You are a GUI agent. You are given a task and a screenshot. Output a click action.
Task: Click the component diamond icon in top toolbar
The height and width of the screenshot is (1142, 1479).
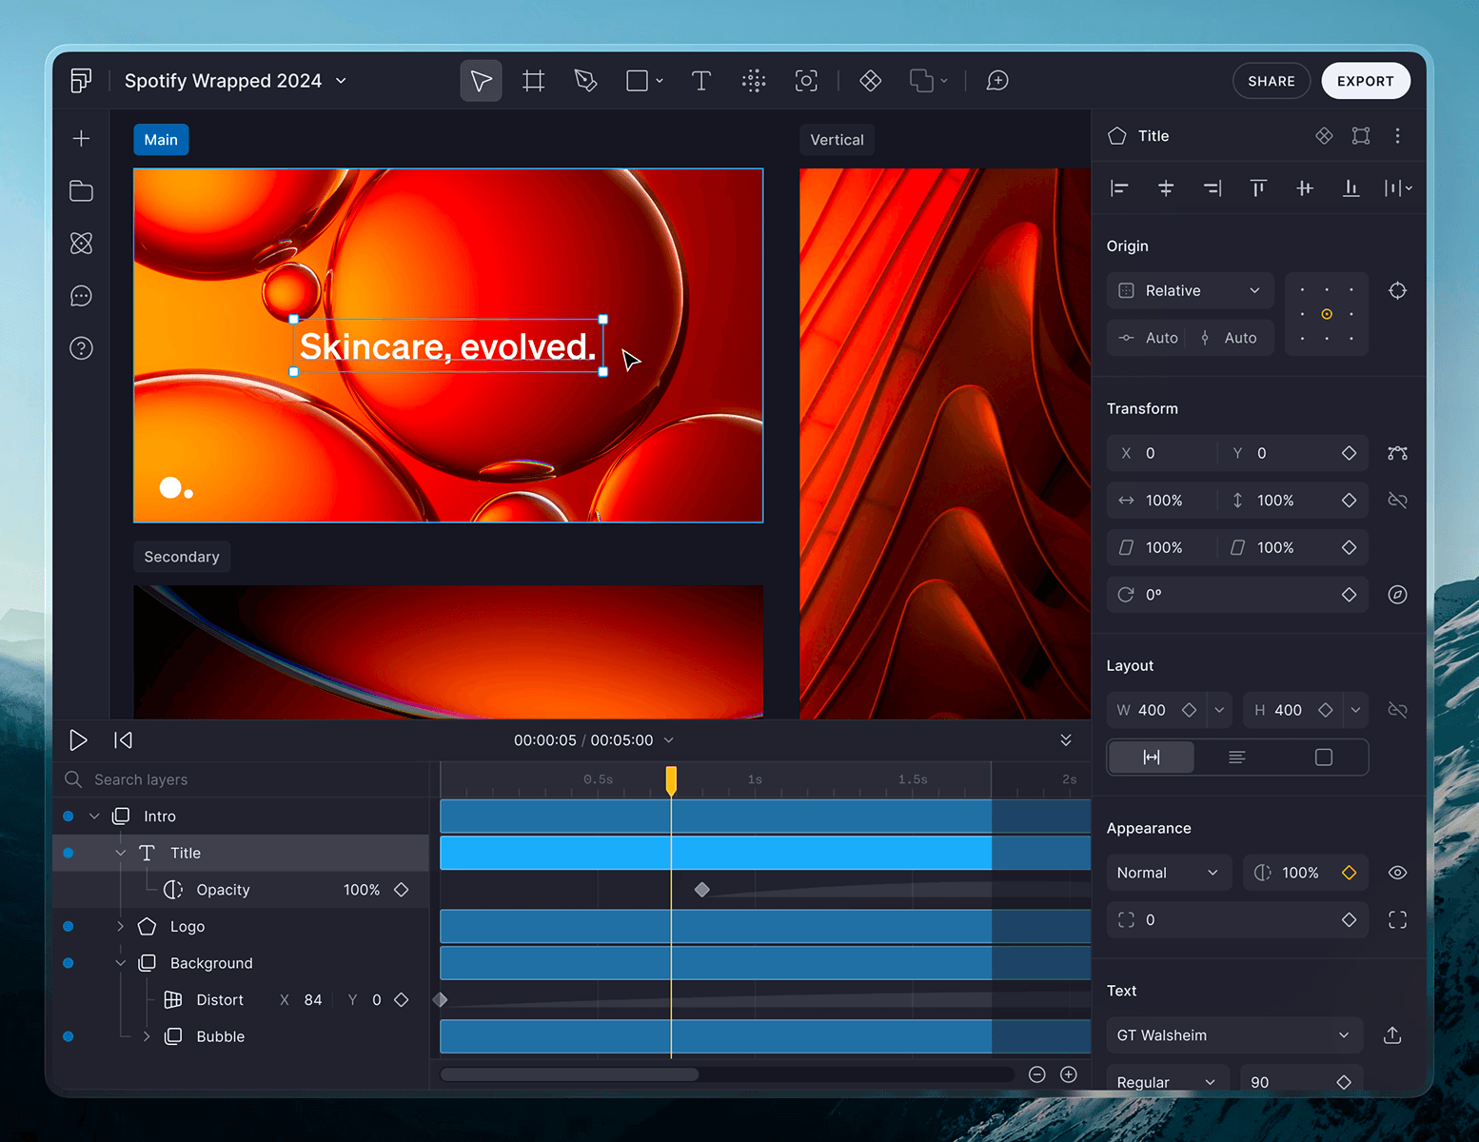click(x=870, y=81)
